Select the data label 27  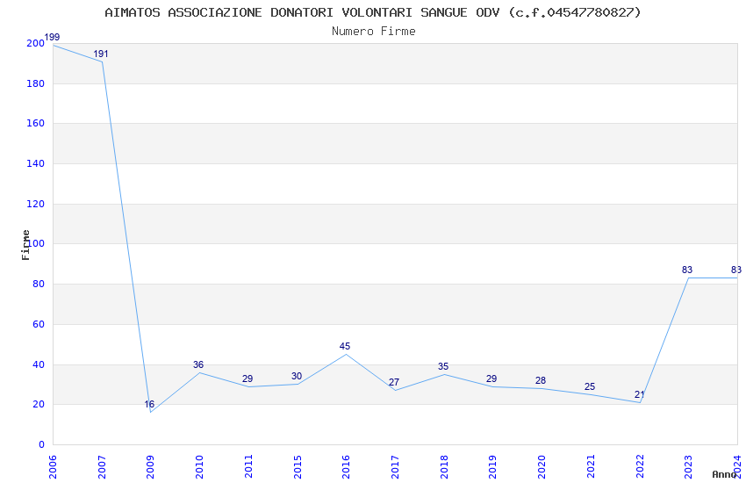coord(394,382)
